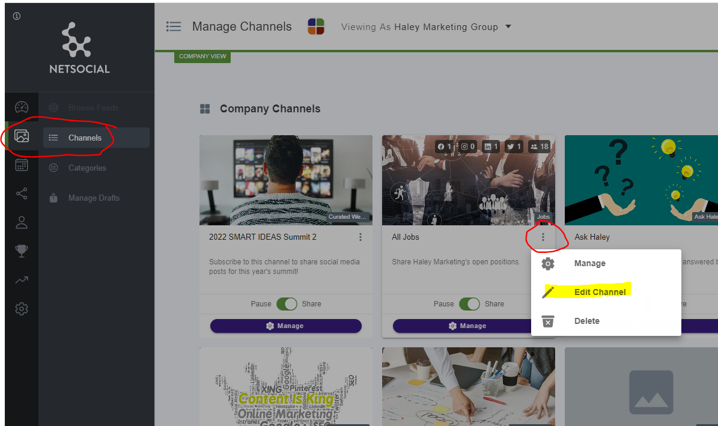Click the LinkedIn count badge on All Jobs

coord(491,147)
